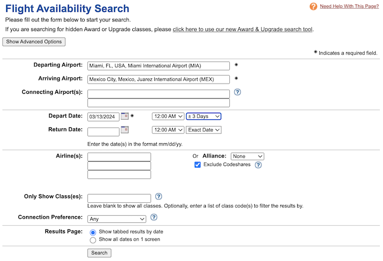
Task: Click the first Airline(s) text field
Action: (119, 157)
